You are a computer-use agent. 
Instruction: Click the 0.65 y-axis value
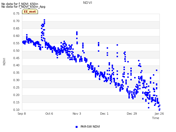[x=16, y=28]
